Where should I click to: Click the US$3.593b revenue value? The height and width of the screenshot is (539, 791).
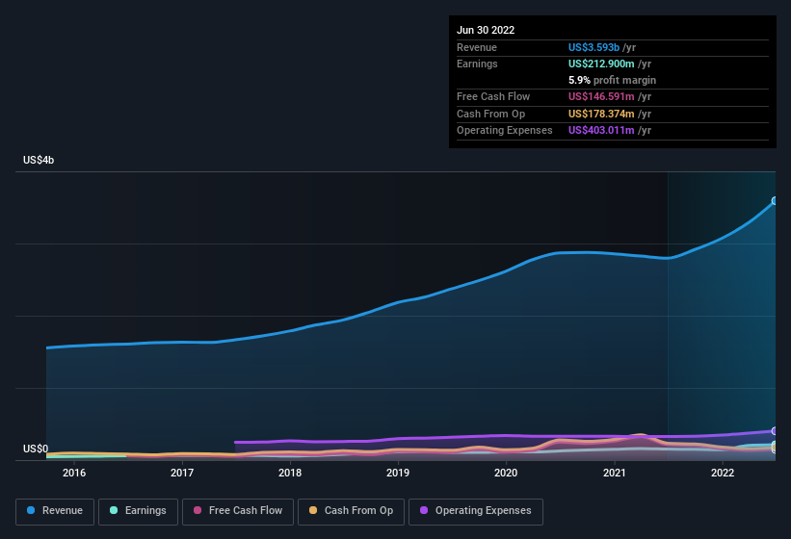593,47
